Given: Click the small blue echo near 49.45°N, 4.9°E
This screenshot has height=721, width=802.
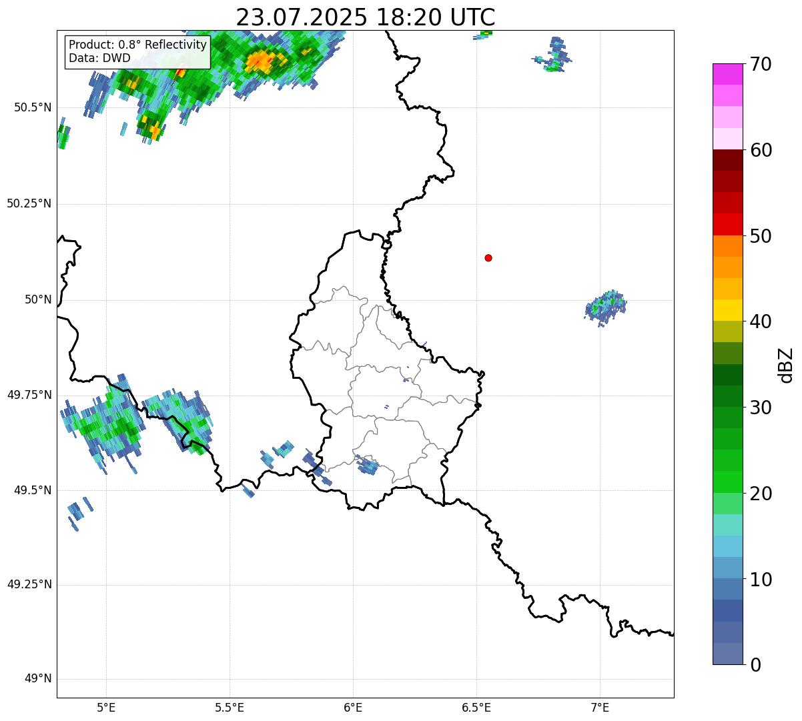Looking at the screenshot, I should click(79, 513).
